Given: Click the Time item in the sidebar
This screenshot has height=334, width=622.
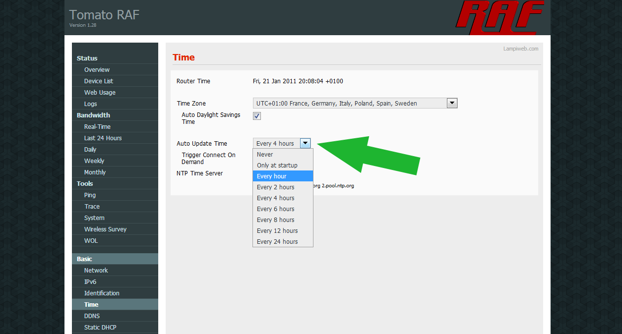Looking at the screenshot, I should click(115, 305).
